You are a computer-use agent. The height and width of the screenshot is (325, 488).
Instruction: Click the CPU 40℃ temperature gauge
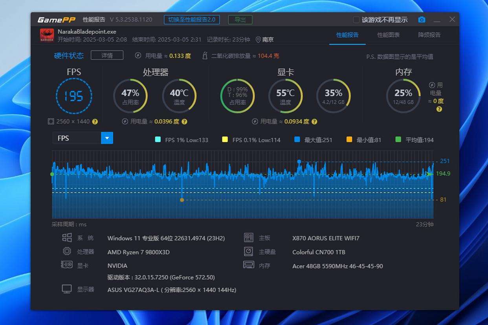pyautogui.click(x=179, y=96)
